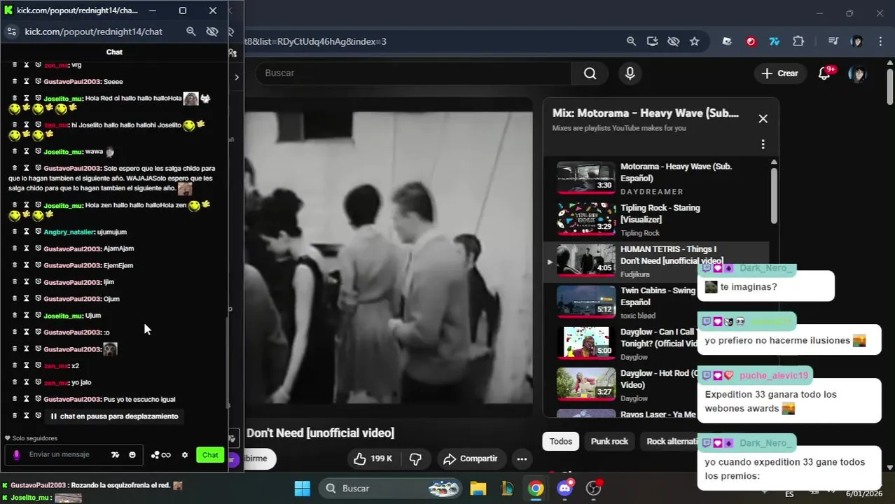The width and height of the screenshot is (895, 504).
Task: Like the video with 199 K thumbs up
Action: click(x=373, y=459)
